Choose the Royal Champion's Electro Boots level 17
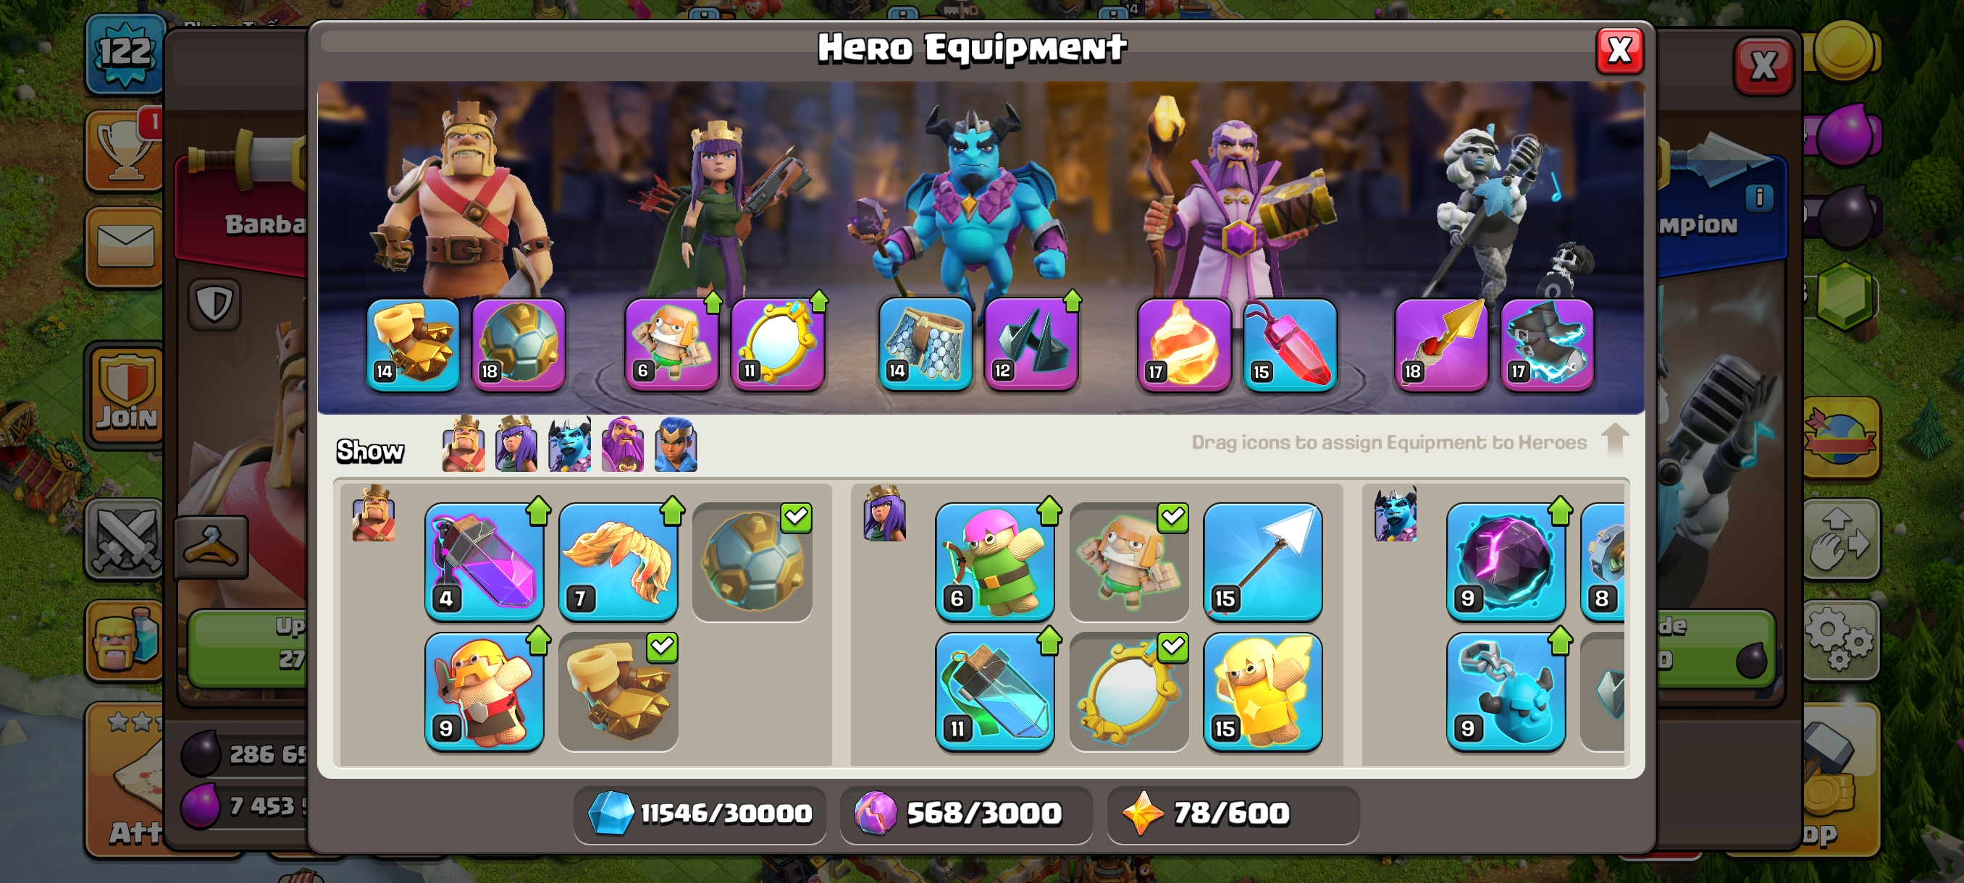The height and width of the screenshot is (883, 1964). (1546, 345)
